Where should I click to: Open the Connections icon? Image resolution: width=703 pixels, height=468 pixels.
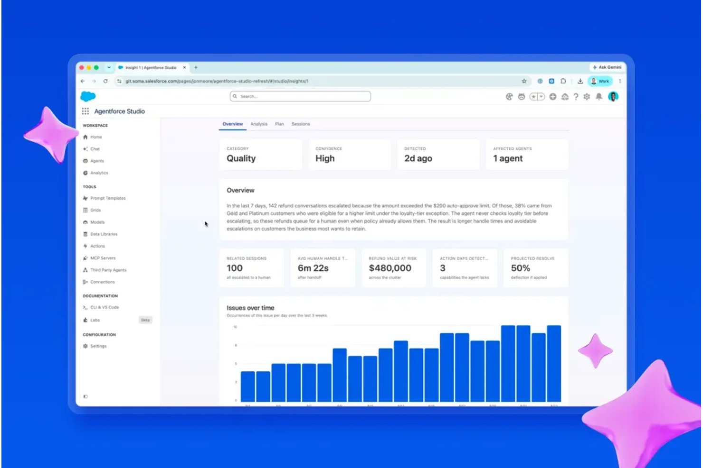pyautogui.click(x=85, y=282)
